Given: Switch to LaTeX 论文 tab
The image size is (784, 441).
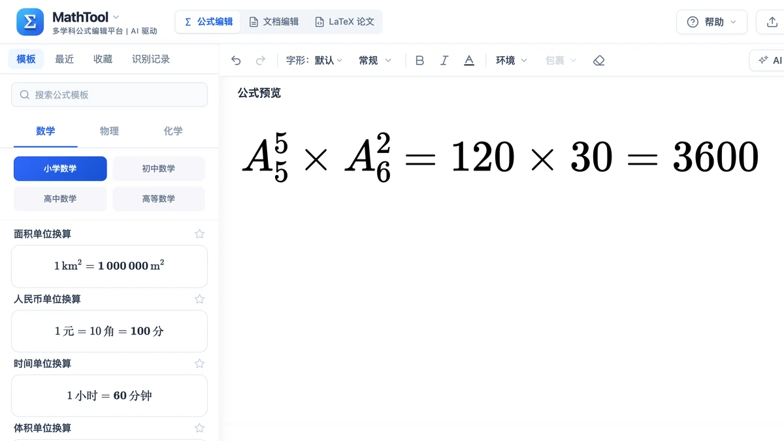Looking at the screenshot, I should 344,22.
